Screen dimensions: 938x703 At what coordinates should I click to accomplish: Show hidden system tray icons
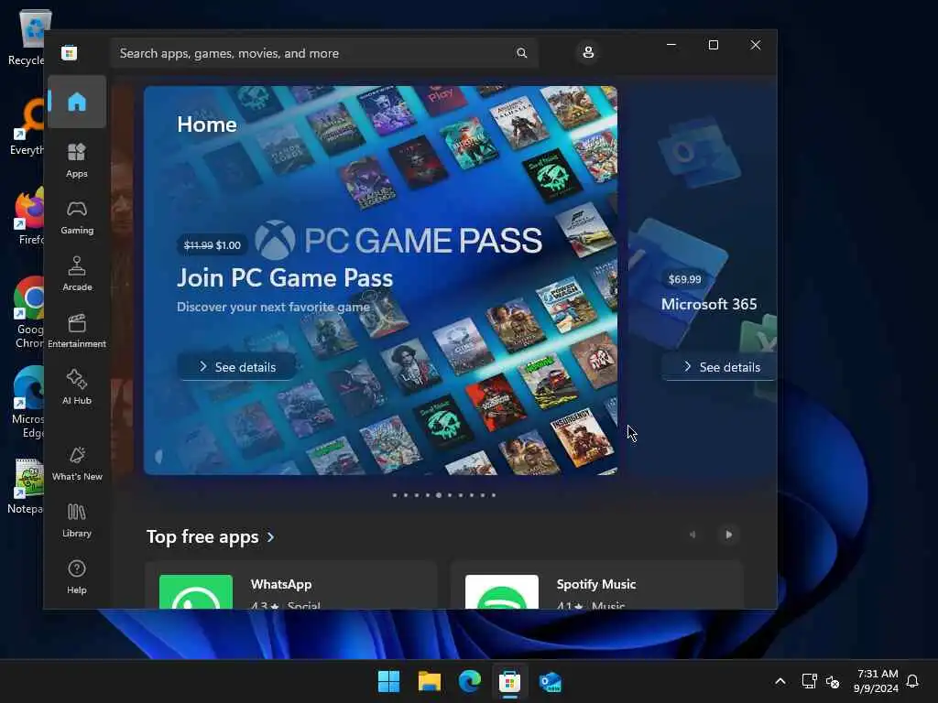(x=780, y=681)
